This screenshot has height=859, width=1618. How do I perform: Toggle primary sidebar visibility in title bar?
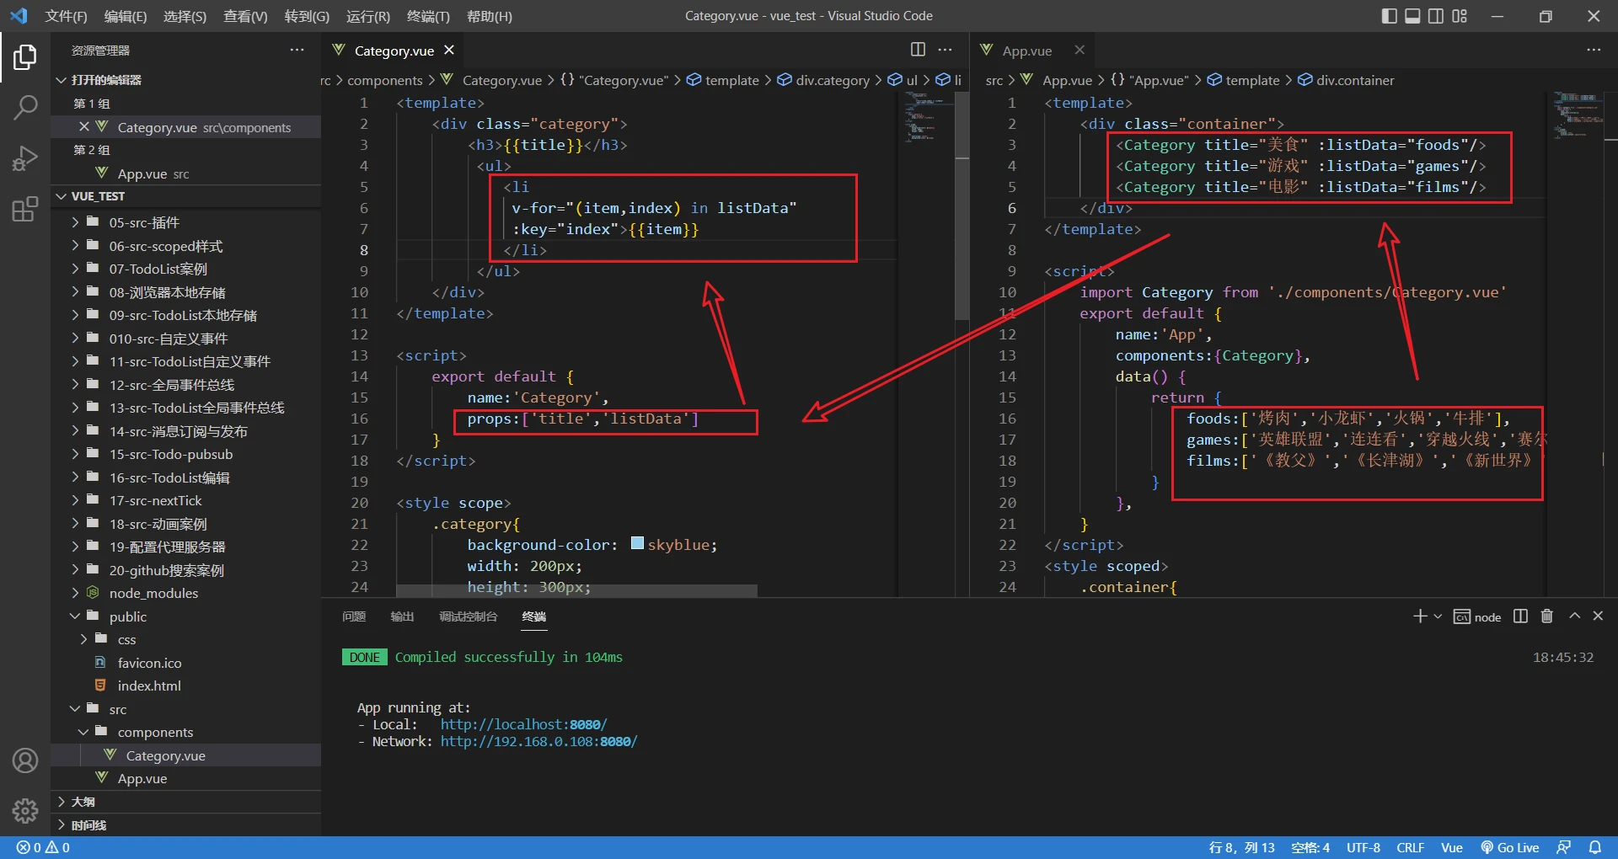(x=1389, y=16)
